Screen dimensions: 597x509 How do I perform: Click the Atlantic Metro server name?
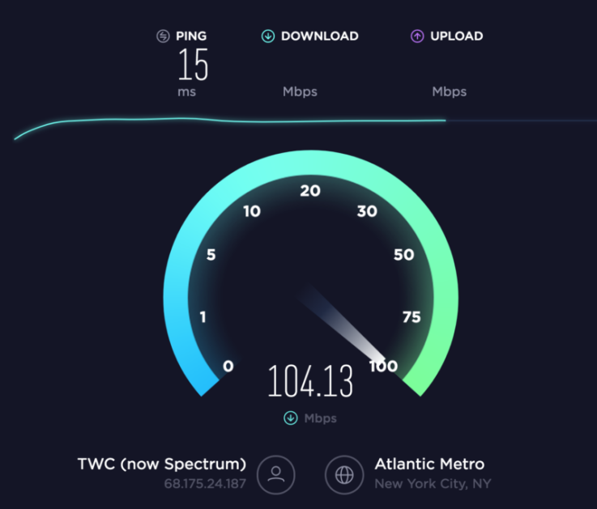coord(429,464)
